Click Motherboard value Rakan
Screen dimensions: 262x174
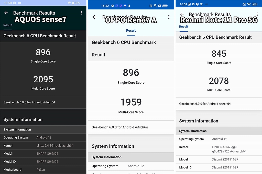coord(41,170)
